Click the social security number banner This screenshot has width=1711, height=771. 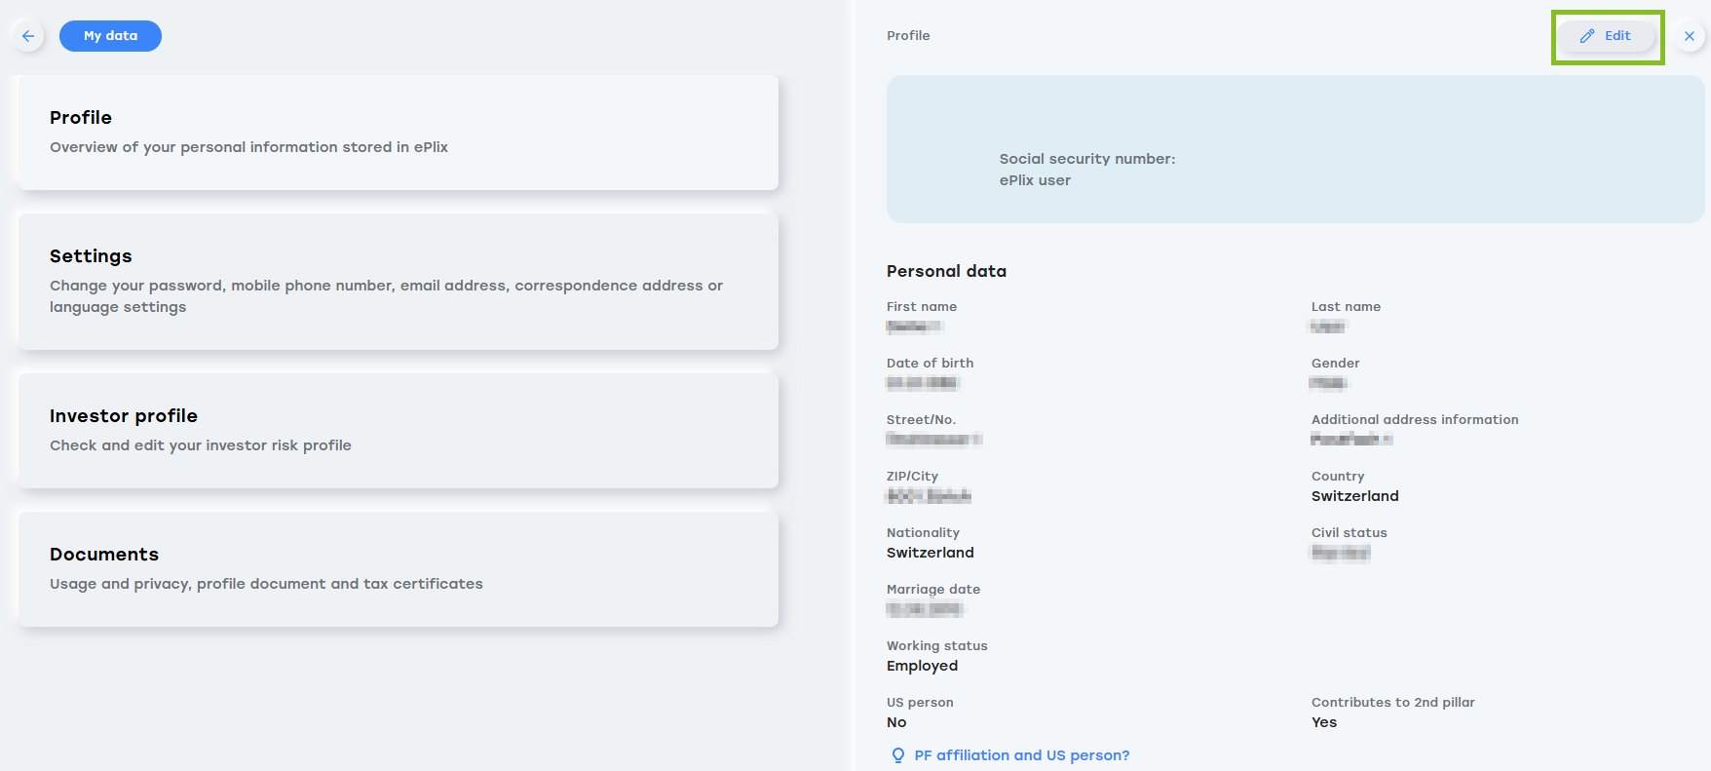point(1295,149)
